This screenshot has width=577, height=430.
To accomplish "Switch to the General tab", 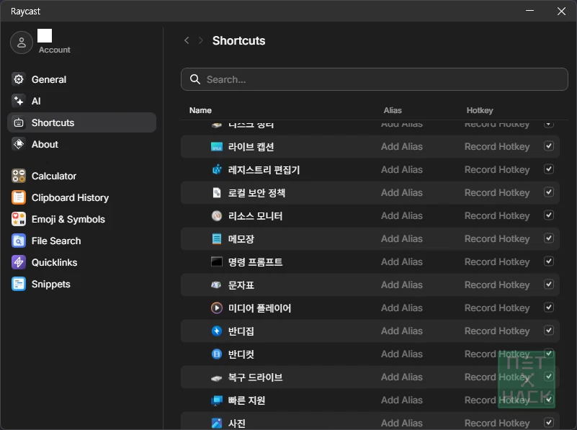I will coord(81,79).
